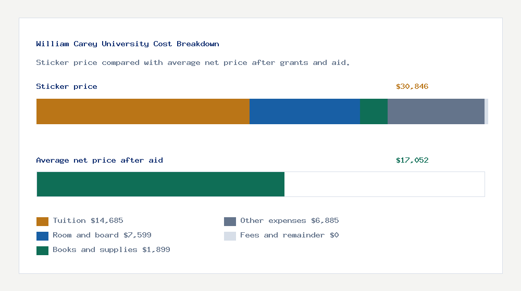Select the gray other expenses bar segment
The width and height of the screenshot is (521, 291).
436,111
